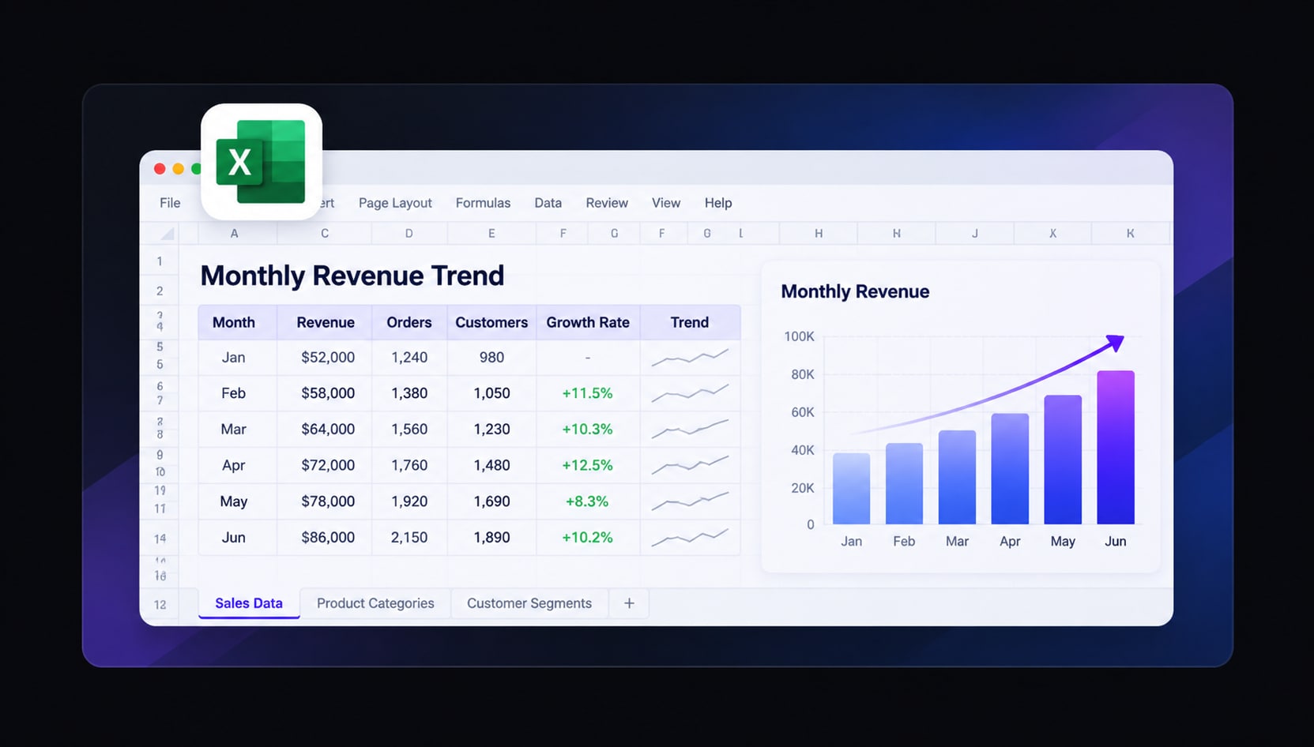Switch to the Sales Data sheet tab
Image resolution: width=1314 pixels, height=747 pixels.
(x=249, y=603)
